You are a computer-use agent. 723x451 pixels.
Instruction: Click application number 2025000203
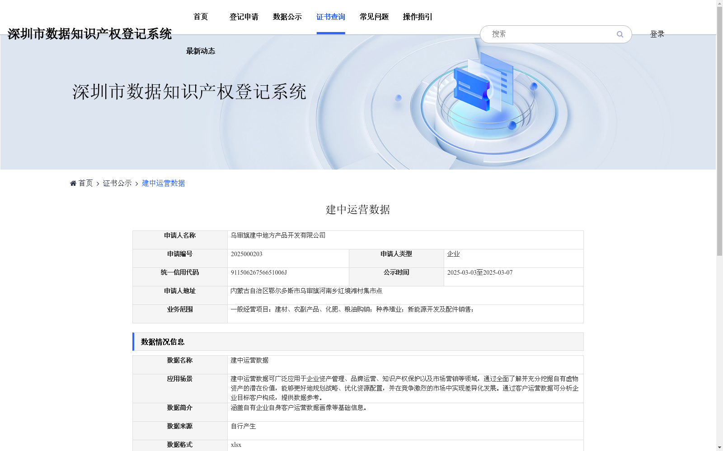pos(246,254)
